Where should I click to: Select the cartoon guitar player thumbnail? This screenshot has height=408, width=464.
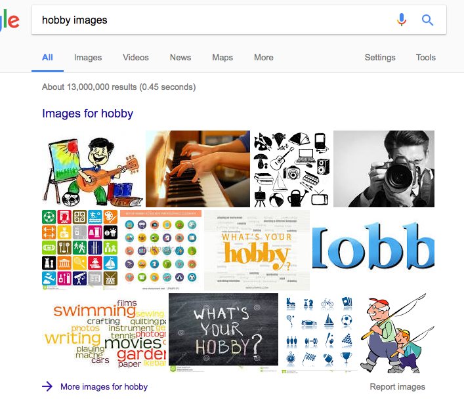tap(93, 169)
